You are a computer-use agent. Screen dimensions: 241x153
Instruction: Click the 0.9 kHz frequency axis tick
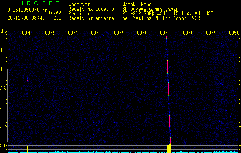(4, 88)
